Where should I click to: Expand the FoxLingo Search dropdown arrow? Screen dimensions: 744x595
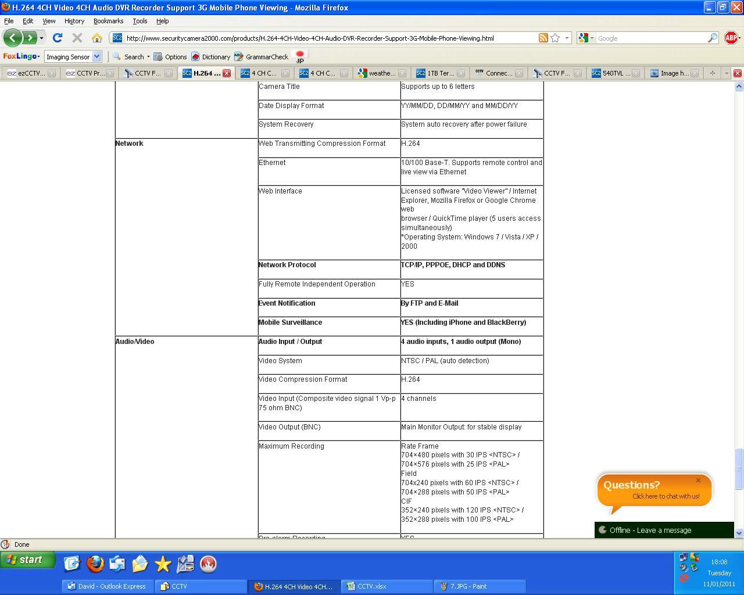tap(148, 57)
